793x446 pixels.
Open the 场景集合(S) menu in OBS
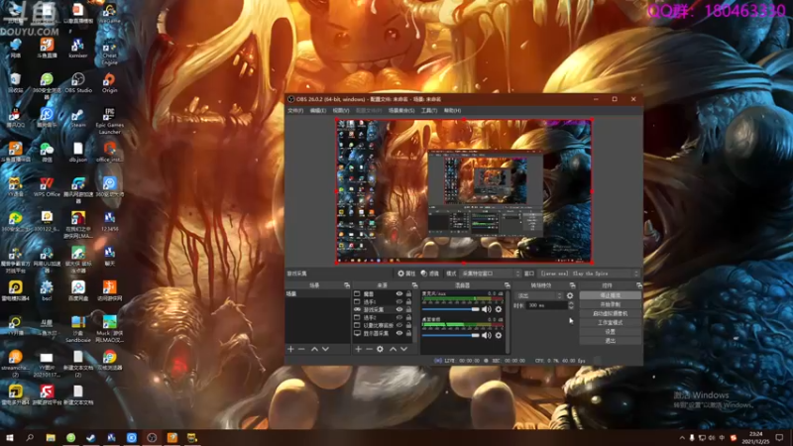point(401,111)
